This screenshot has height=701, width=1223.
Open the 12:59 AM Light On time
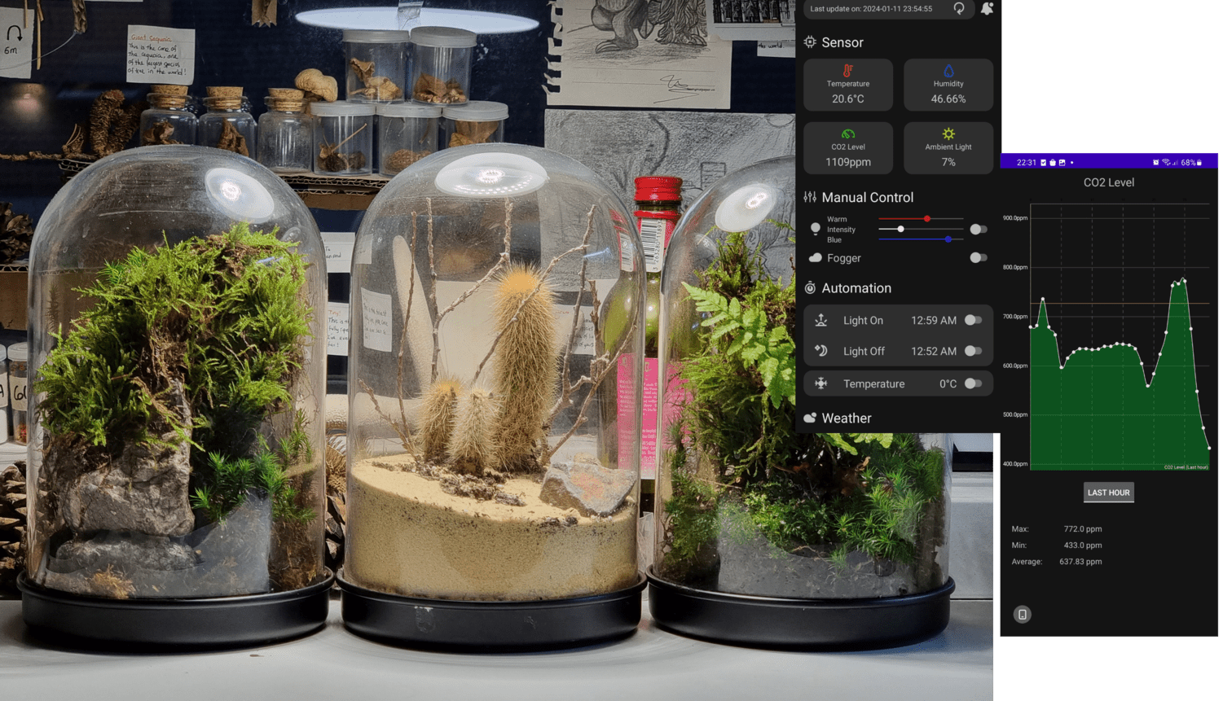coord(933,321)
